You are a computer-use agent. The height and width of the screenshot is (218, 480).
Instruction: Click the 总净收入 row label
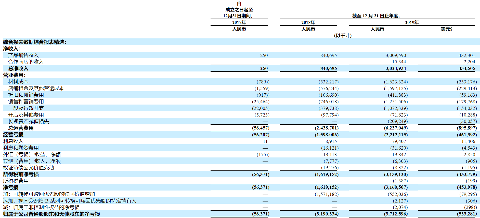[18, 68]
